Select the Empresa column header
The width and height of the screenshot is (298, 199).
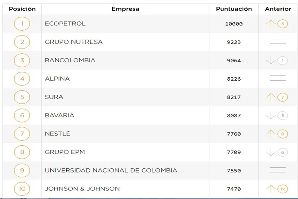pos(126,9)
